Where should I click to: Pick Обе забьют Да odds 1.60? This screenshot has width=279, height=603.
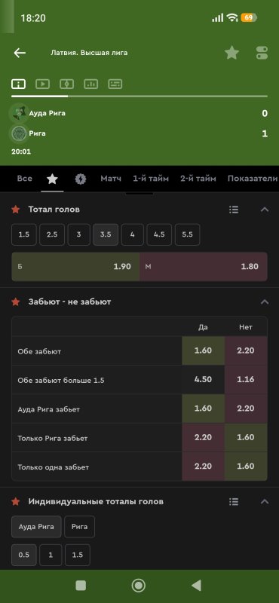click(x=203, y=350)
